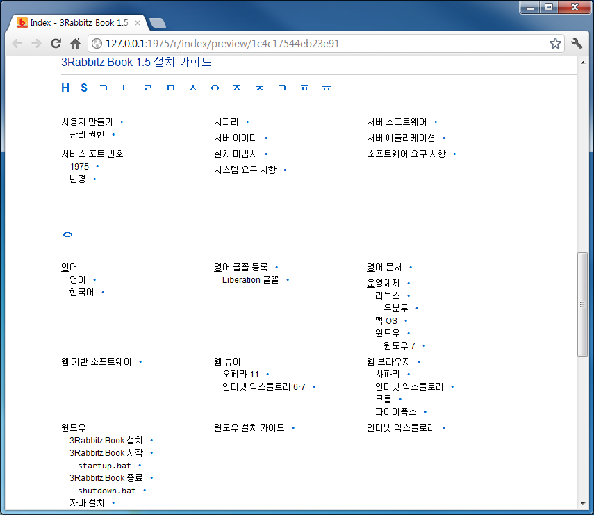This screenshot has width=594, height=515.
Task: Click the globe site info icon
Action: coord(97,44)
